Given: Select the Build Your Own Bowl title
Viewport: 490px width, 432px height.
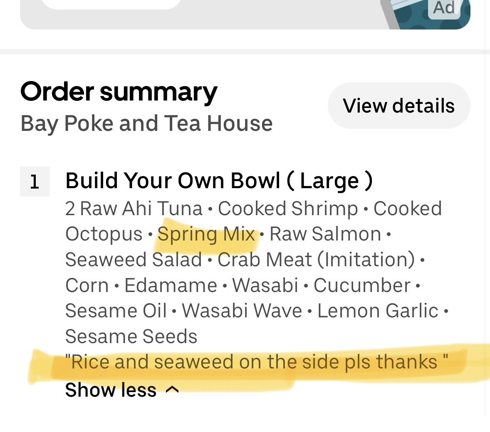Looking at the screenshot, I should pyautogui.click(x=219, y=181).
